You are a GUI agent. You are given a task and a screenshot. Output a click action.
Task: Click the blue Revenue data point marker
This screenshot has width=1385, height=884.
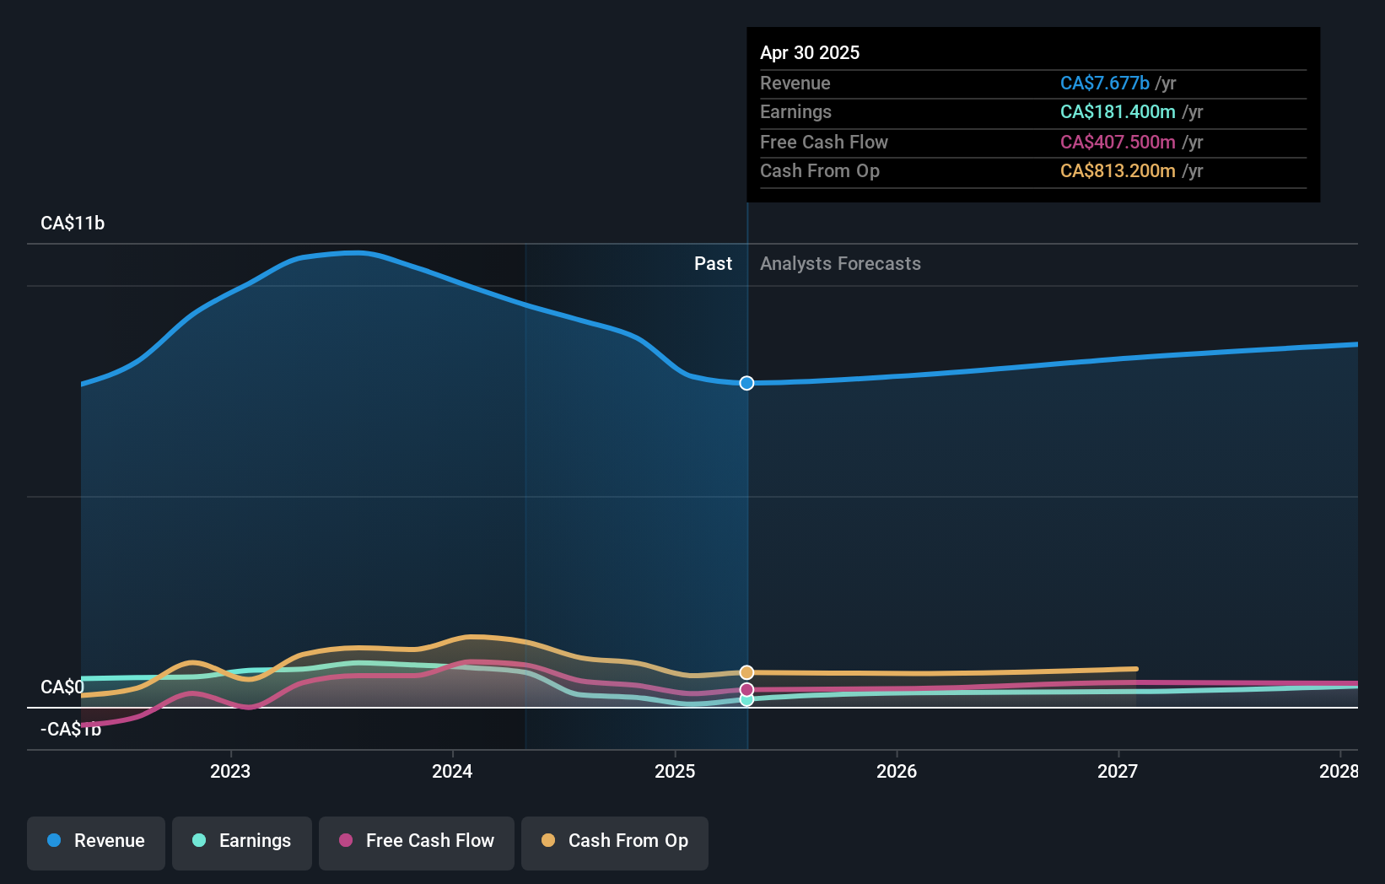click(x=746, y=383)
